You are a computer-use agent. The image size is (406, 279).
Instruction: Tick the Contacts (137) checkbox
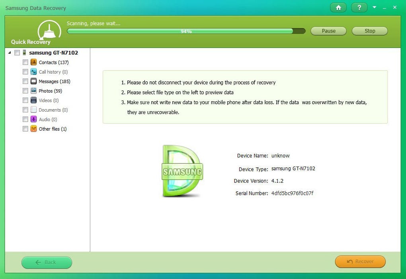coord(25,62)
